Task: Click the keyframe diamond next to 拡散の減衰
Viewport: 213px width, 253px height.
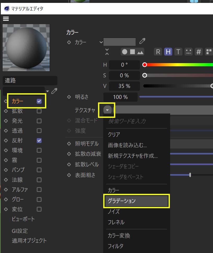Action: (x=69, y=154)
